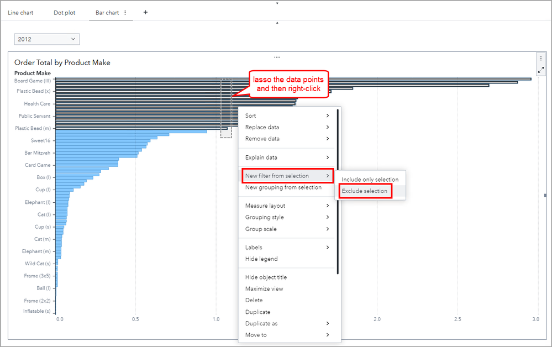
Task: Click Hide legend in the context menu
Action: point(261,259)
